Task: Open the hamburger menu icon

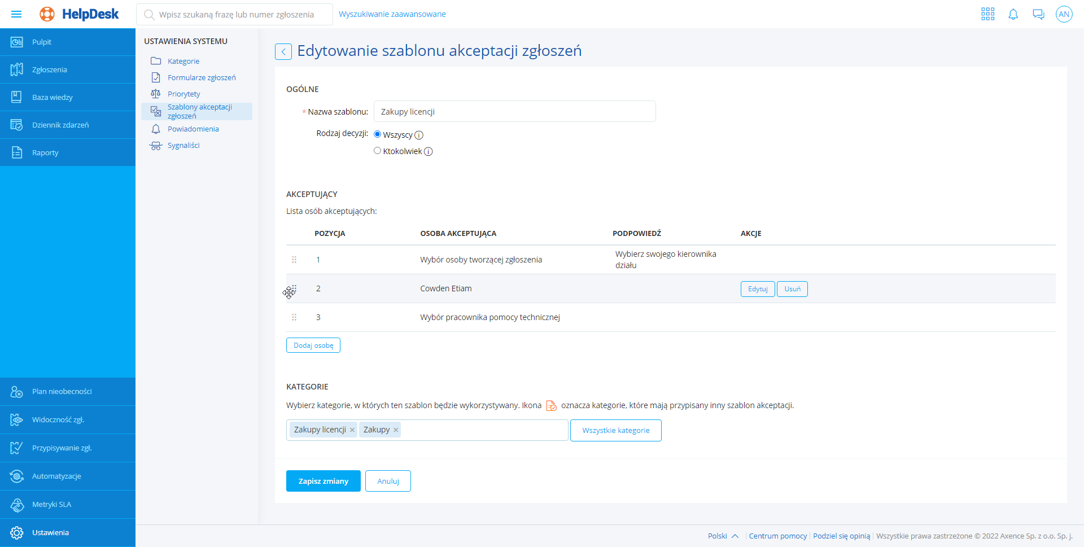Action: tap(16, 14)
